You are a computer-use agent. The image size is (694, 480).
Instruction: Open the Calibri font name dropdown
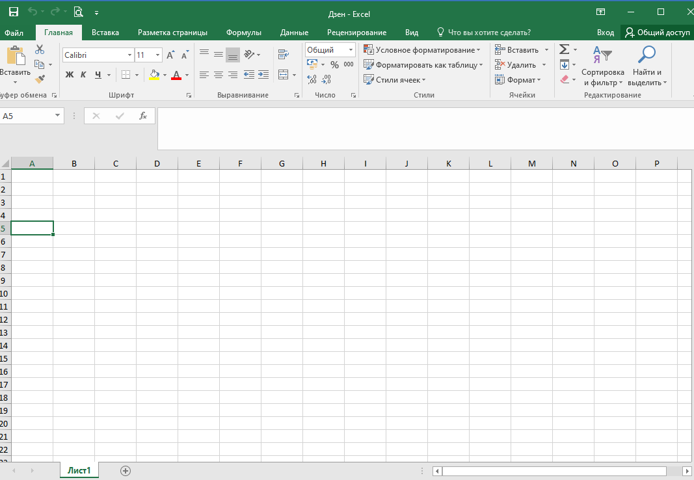coord(129,55)
